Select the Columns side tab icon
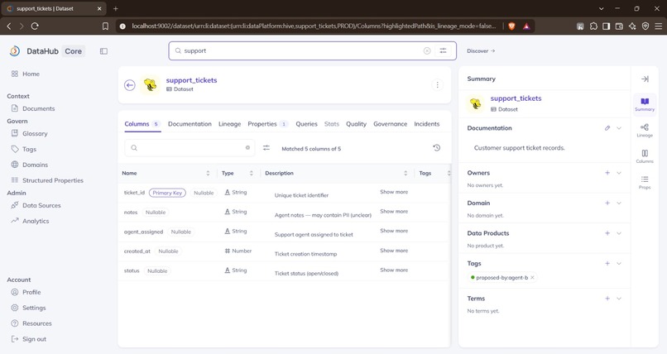 click(645, 156)
